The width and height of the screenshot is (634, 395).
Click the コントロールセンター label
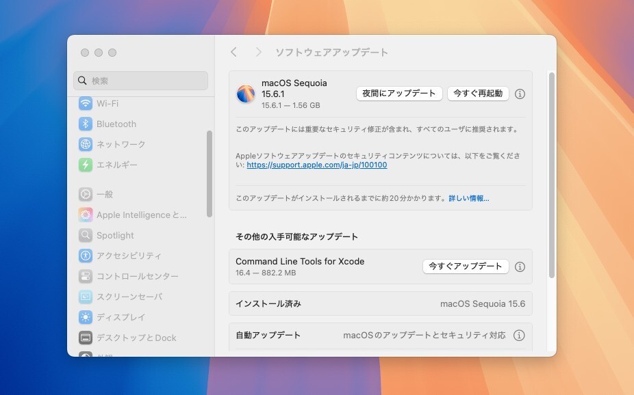click(x=138, y=276)
